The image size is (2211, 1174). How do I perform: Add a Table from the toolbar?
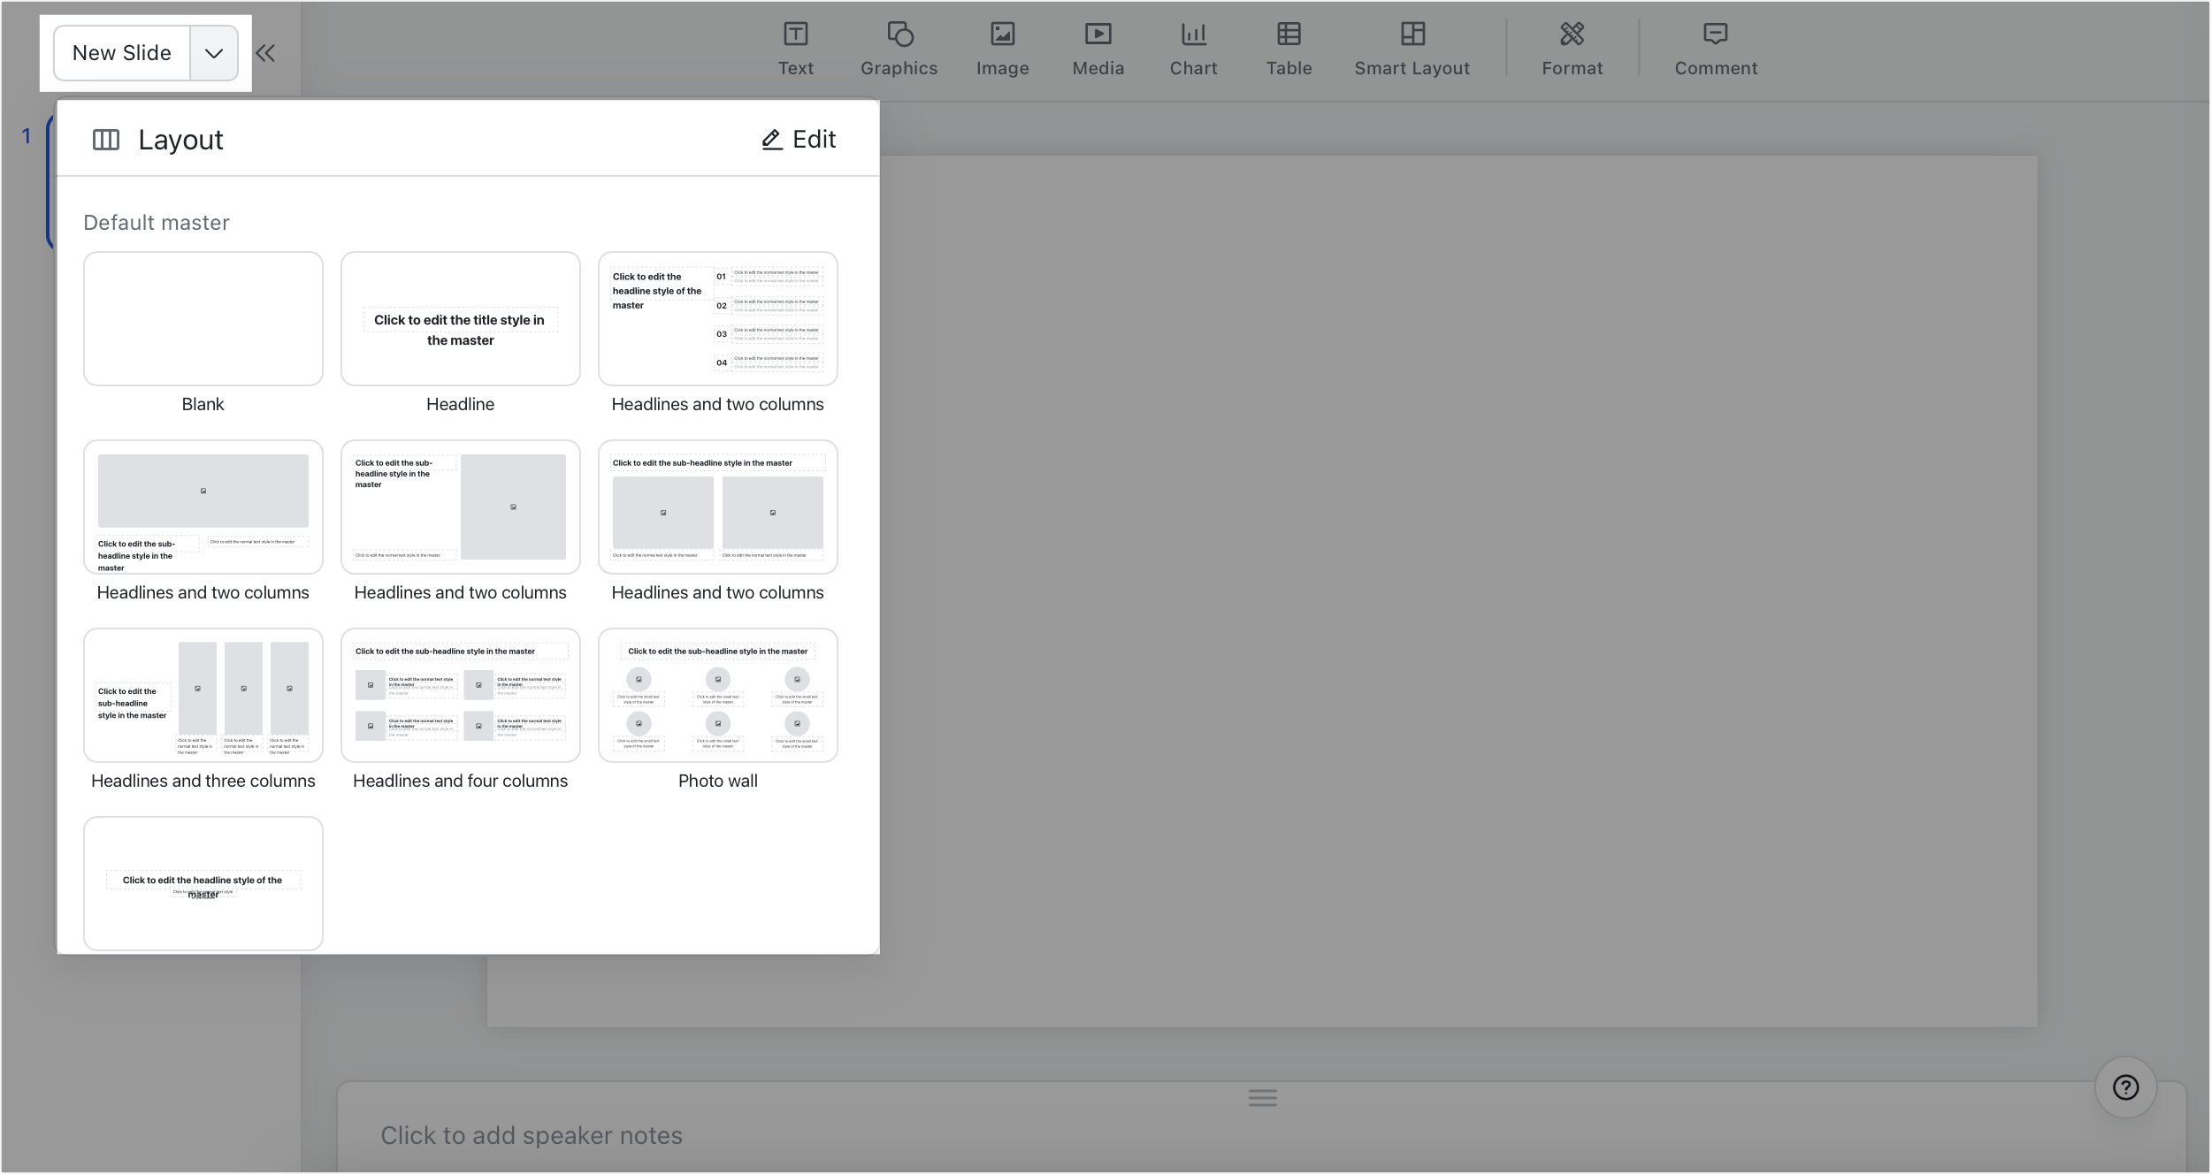click(1288, 49)
